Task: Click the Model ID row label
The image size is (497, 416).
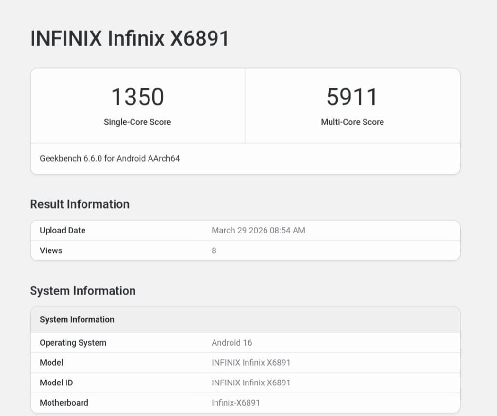Action: point(56,383)
